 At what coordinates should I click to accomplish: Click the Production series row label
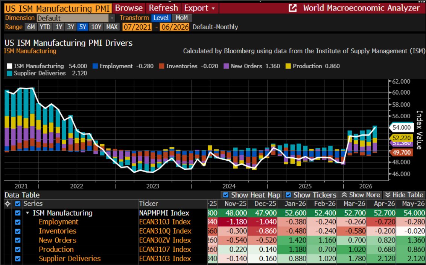pyautogui.click(x=56, y=250)
